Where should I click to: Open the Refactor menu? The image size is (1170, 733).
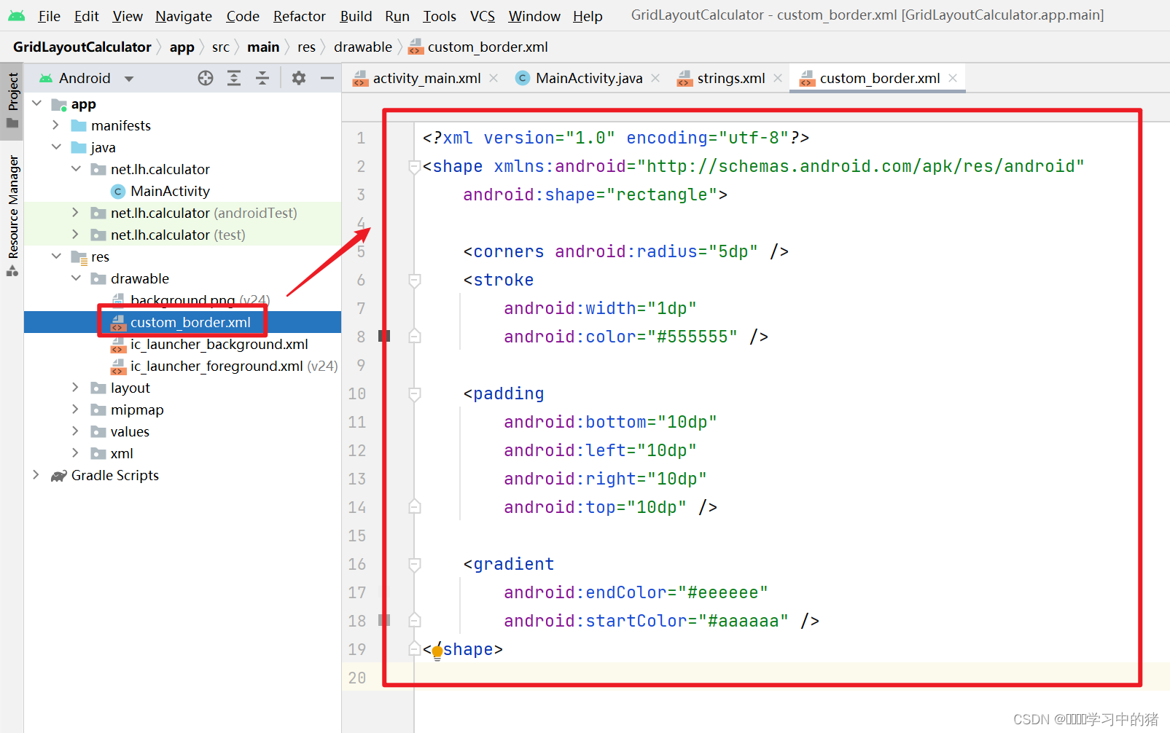point(299,16)
